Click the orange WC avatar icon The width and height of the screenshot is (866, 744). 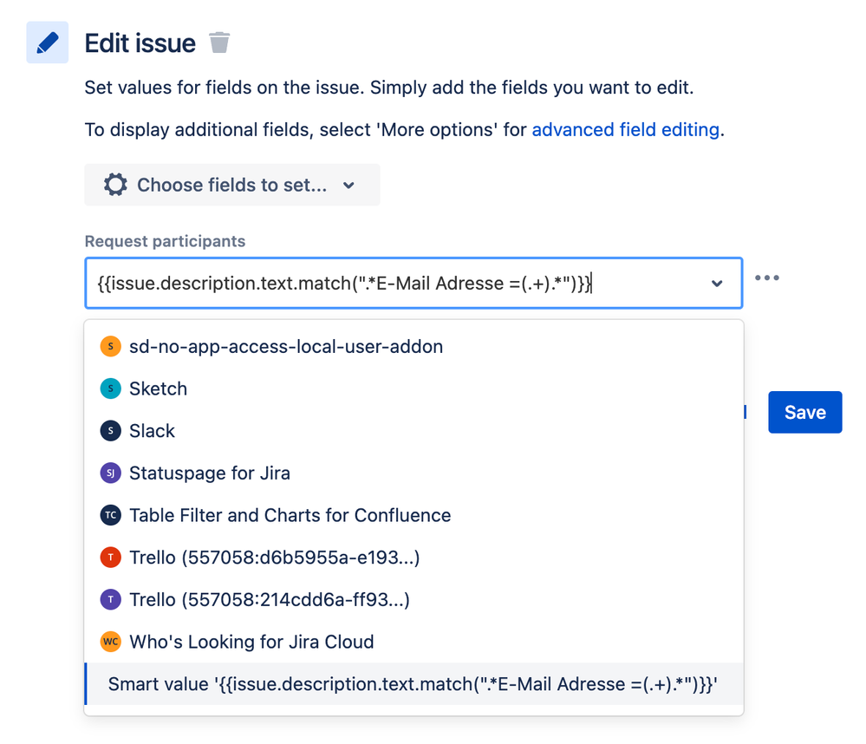110,642
